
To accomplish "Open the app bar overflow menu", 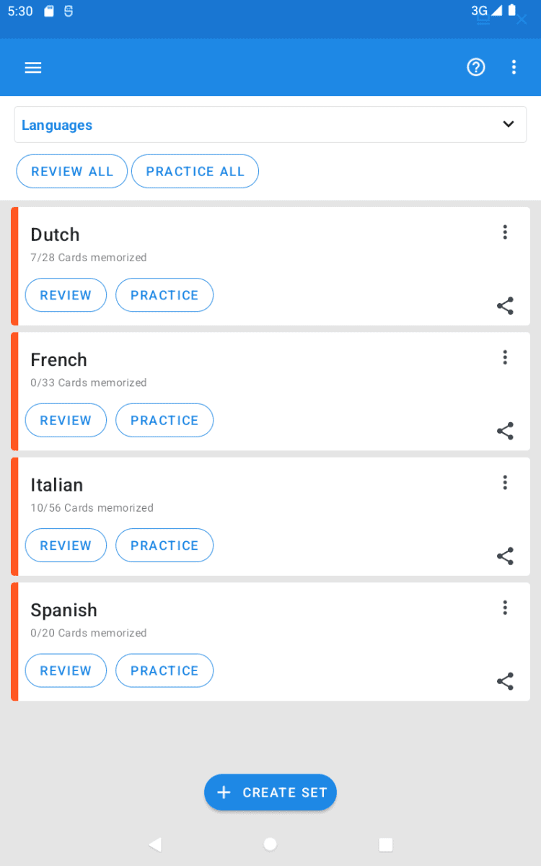I will point(514,67).
